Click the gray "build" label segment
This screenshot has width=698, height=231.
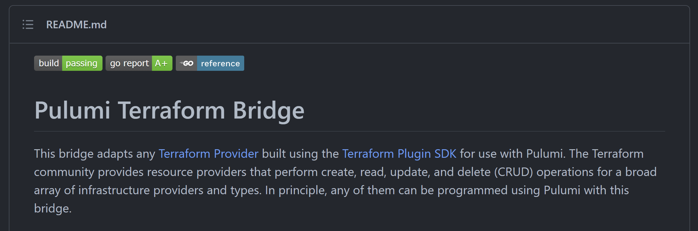tap(49, 63)
